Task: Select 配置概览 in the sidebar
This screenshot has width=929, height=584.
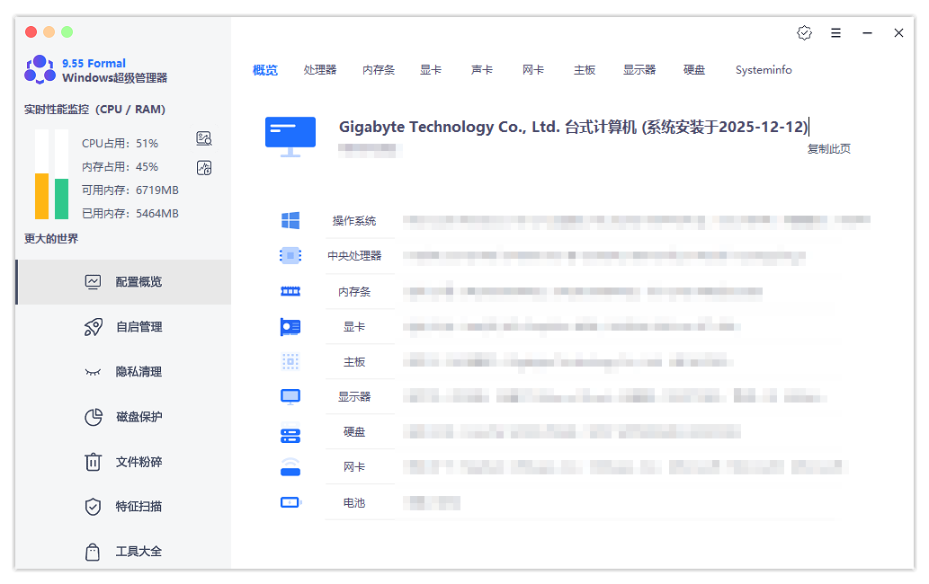Action: point(123,282)
